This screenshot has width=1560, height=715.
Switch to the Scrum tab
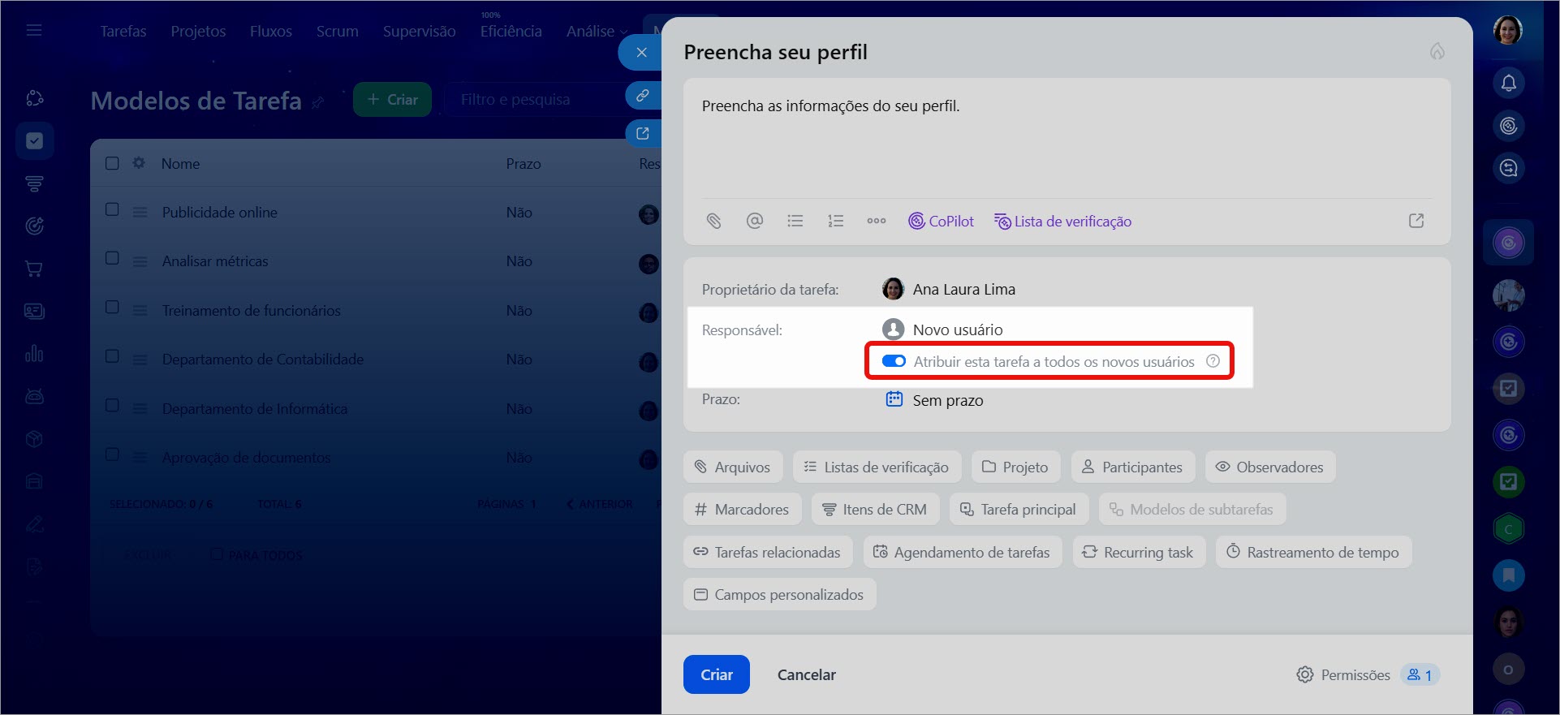click(x=337, y=31)
